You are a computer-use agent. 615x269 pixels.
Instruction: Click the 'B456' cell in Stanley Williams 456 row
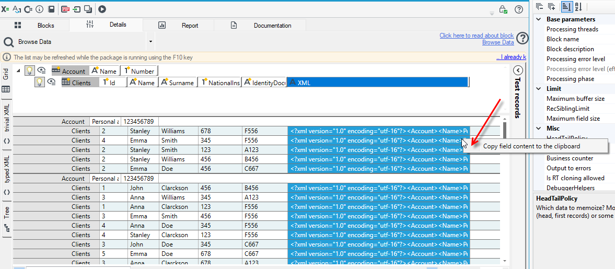tap(264, 159)
